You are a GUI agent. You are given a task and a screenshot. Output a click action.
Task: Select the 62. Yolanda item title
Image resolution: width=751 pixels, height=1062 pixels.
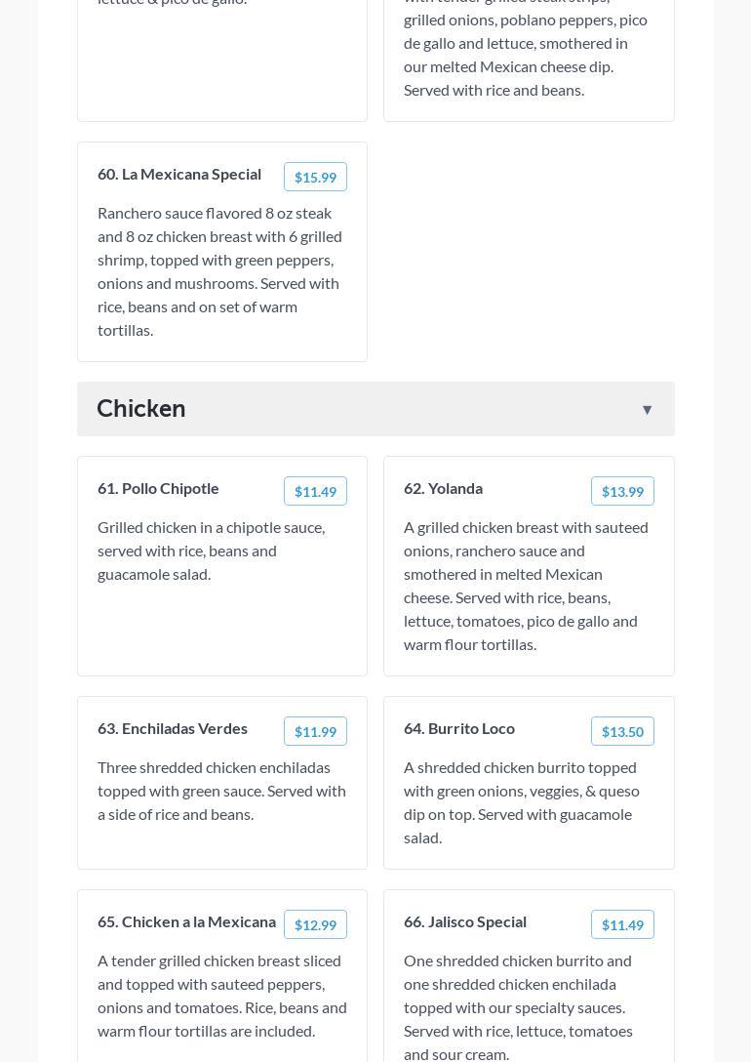pyautogui.click(x=443, y=488)
